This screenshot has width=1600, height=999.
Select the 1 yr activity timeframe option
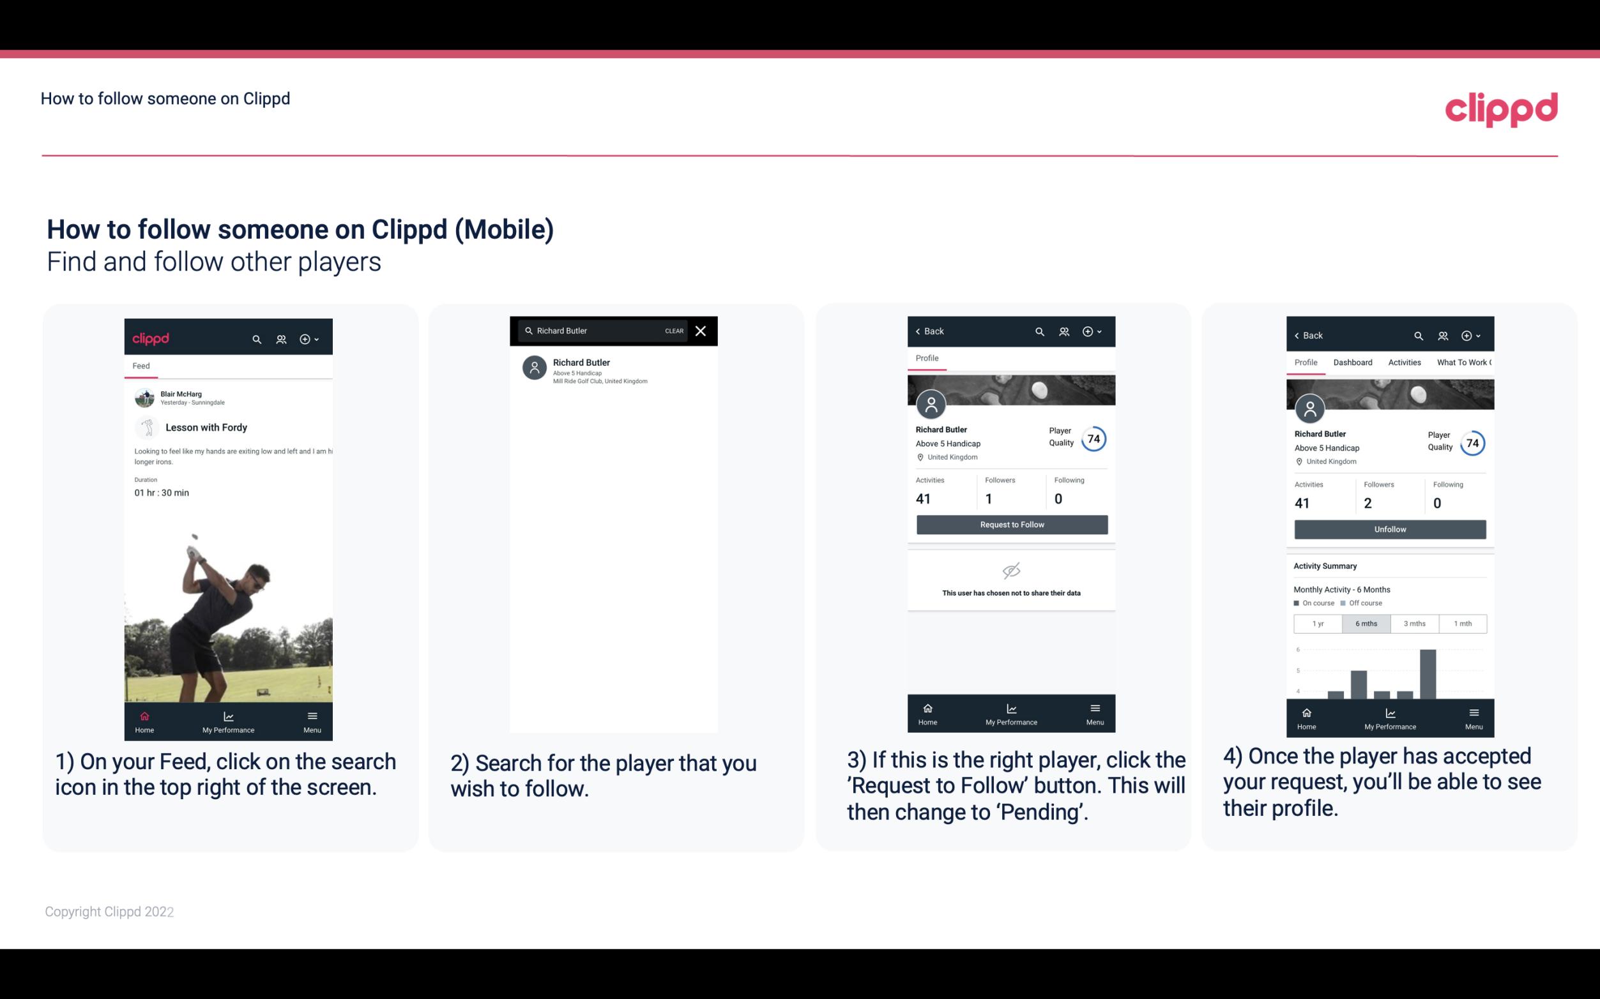click(1318, 624)
